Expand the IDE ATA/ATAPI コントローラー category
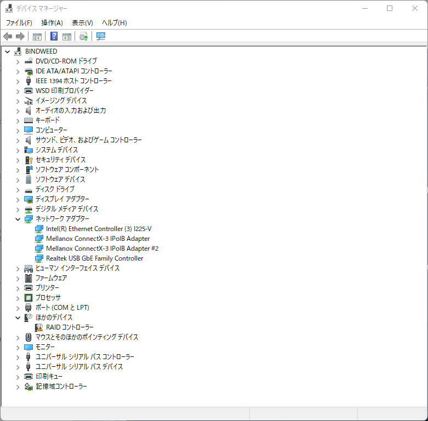 click(18, 71)
